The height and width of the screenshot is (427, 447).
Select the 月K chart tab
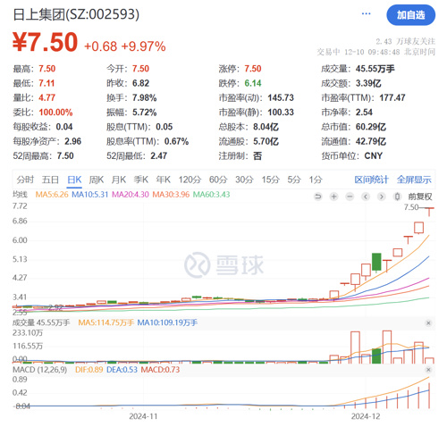click(x=119, y=180)
